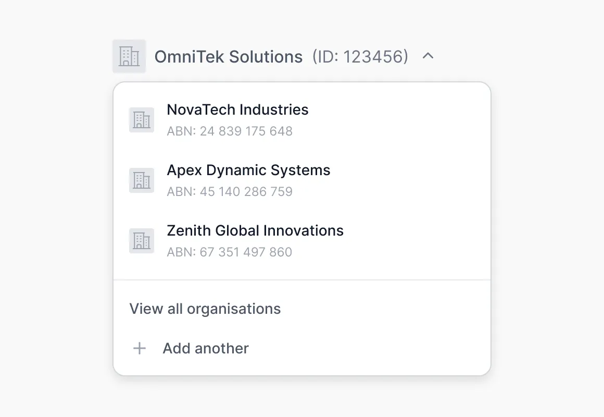
Task: Click the Apex Dynamic Systems building icon
Action: [142, 180]
